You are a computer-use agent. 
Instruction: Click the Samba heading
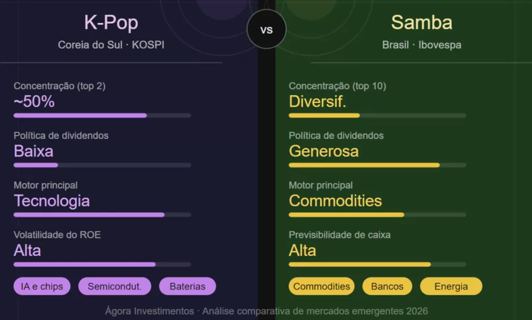(421, 23)
